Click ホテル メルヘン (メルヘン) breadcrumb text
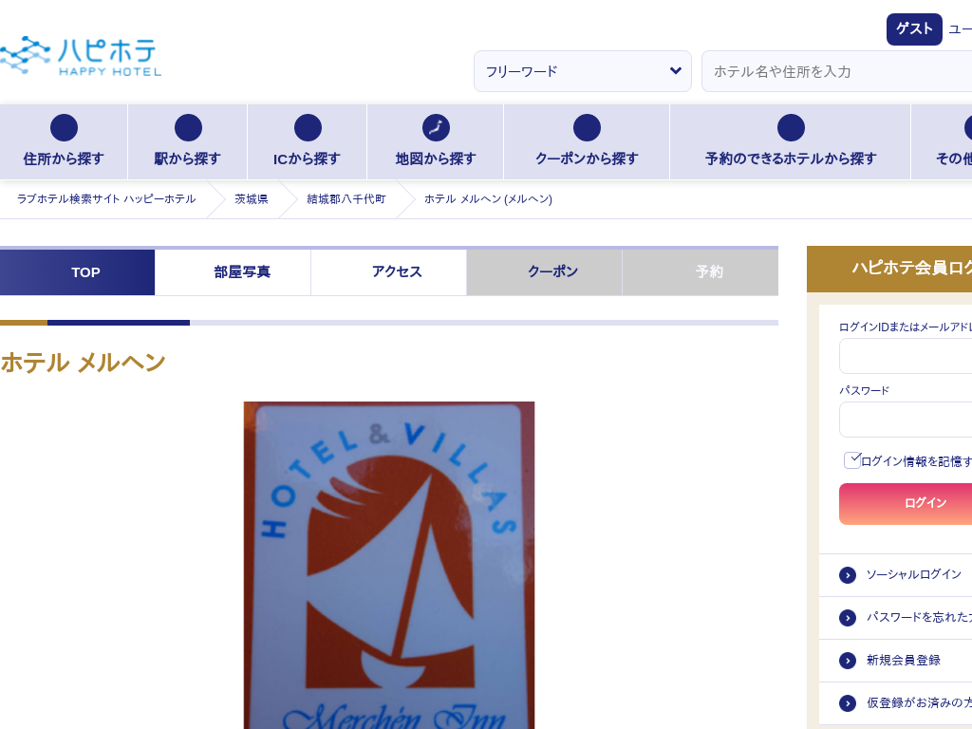This screenshot has width=972, height=729. pyautogui.click(x=488, y=199)
